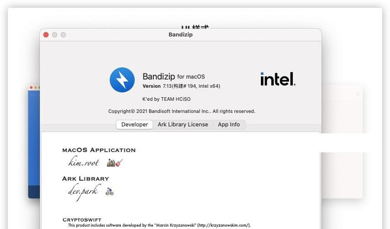Click the K'ed by TEAM HCiSO text

point(166,99)
